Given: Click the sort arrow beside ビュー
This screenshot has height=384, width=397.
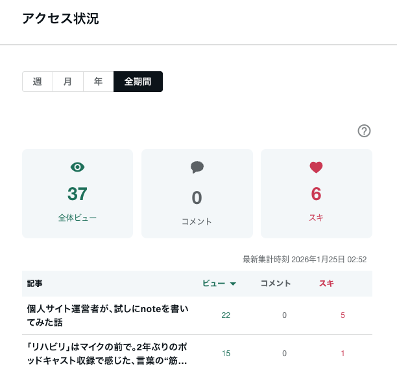Looking at the screenshot, I should click(x=233, y=284).
